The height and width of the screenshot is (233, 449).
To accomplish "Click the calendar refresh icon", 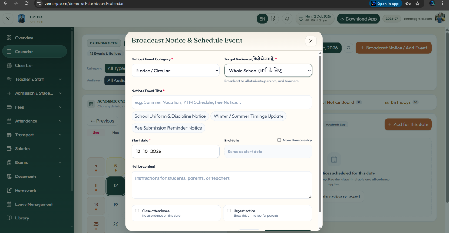I will click(349, 48).
